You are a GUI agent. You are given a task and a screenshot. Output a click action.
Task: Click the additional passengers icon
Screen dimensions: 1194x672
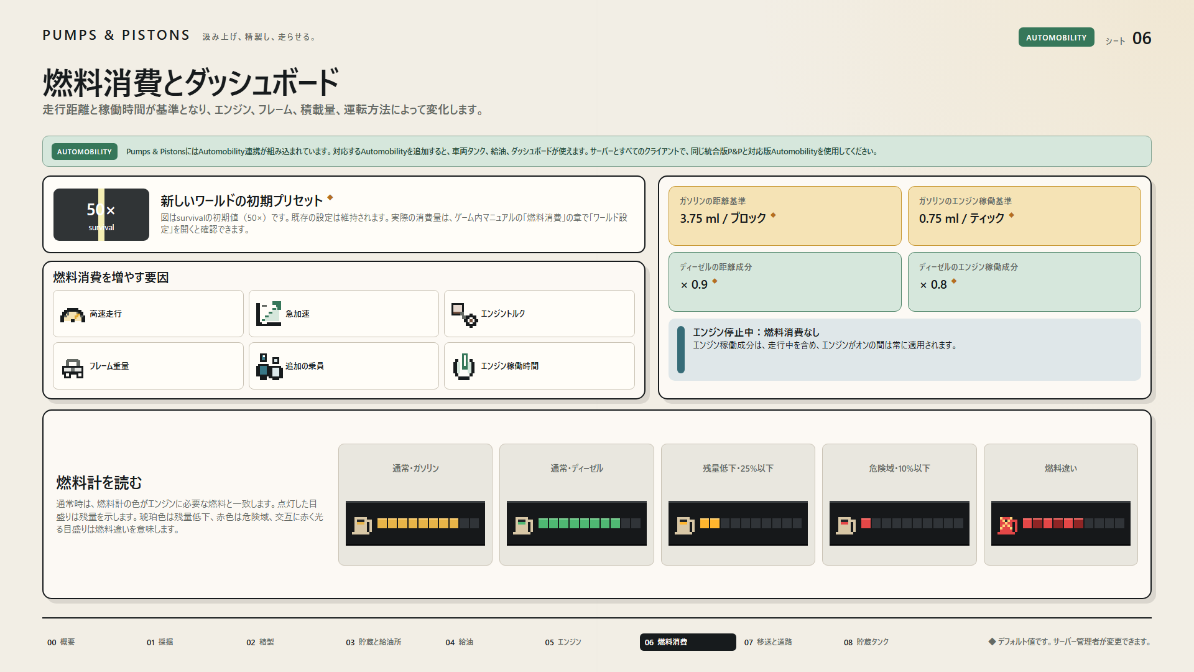269,366
